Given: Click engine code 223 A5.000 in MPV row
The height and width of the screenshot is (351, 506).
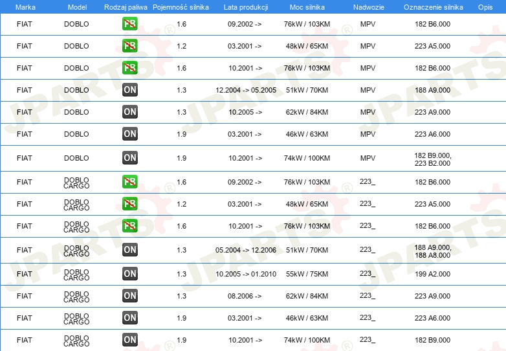Looking at the screenshot, I should [432, 46].
